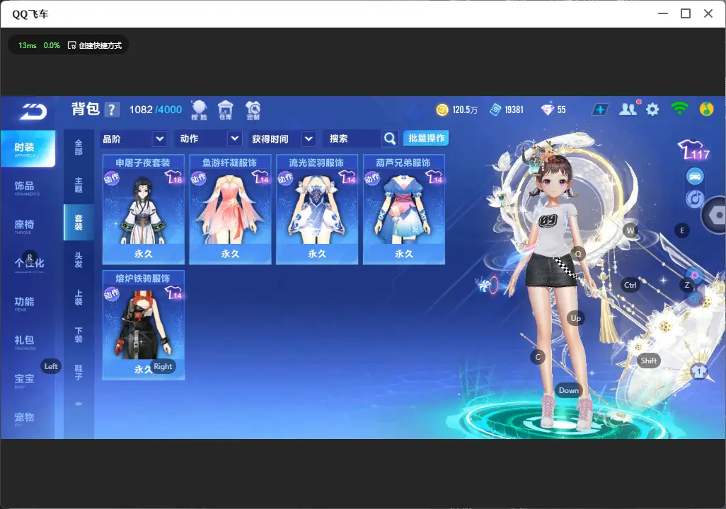
Task: Click the blue car display icon
Action: [x=695, y=176]
